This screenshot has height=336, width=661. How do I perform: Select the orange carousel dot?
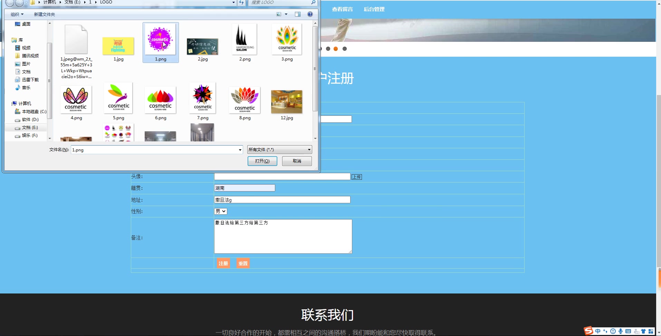[x=336, y=49]
